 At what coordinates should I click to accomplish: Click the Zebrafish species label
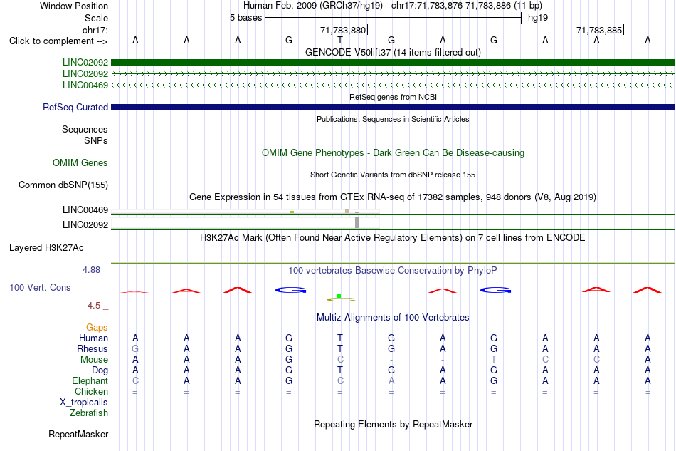tap(89, 413)
